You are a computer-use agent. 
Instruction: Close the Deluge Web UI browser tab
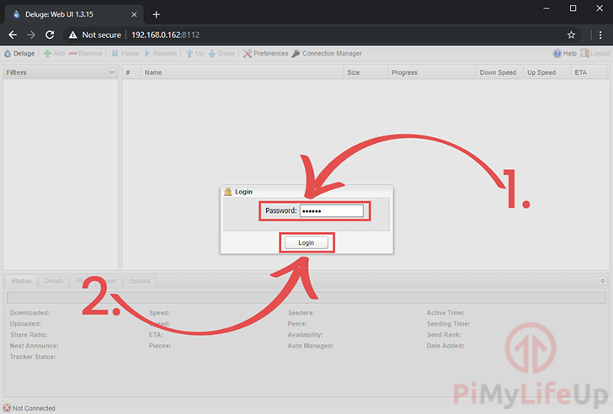(x=134, y=14)
